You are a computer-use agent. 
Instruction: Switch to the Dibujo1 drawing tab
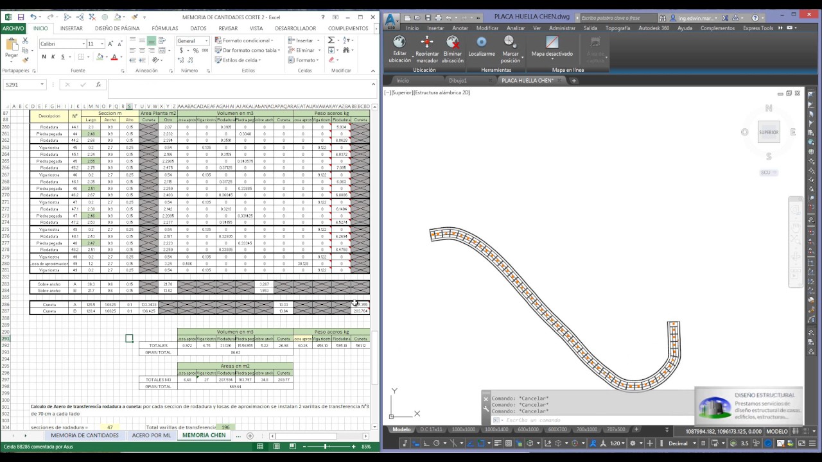(458, 81)
